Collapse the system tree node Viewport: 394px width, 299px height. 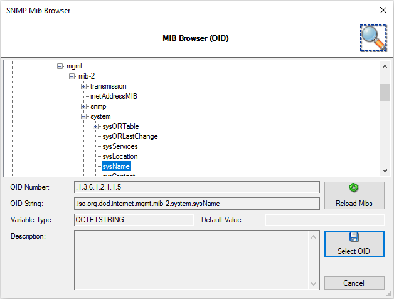pos(84,116)
